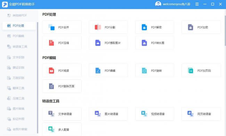Viewport: 226px width, 136px height.
Task: Open the PDF合并 merge tool icon
Action: click(x=51, y=27)
